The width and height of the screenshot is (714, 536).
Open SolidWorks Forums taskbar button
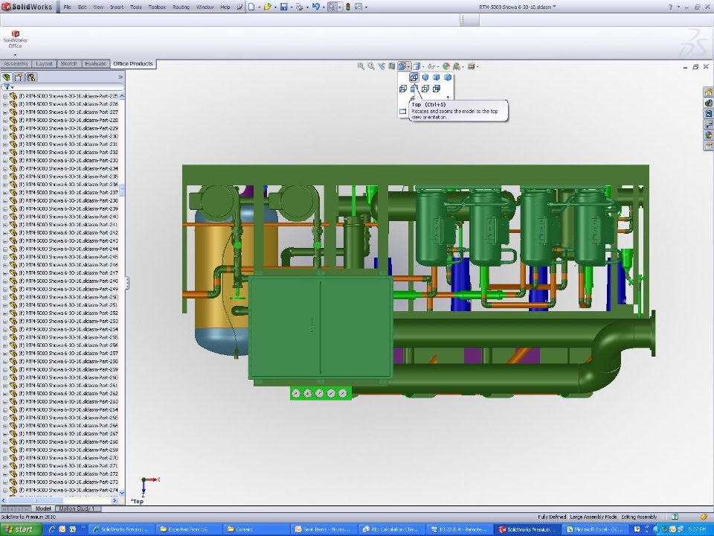pos(120,529)
